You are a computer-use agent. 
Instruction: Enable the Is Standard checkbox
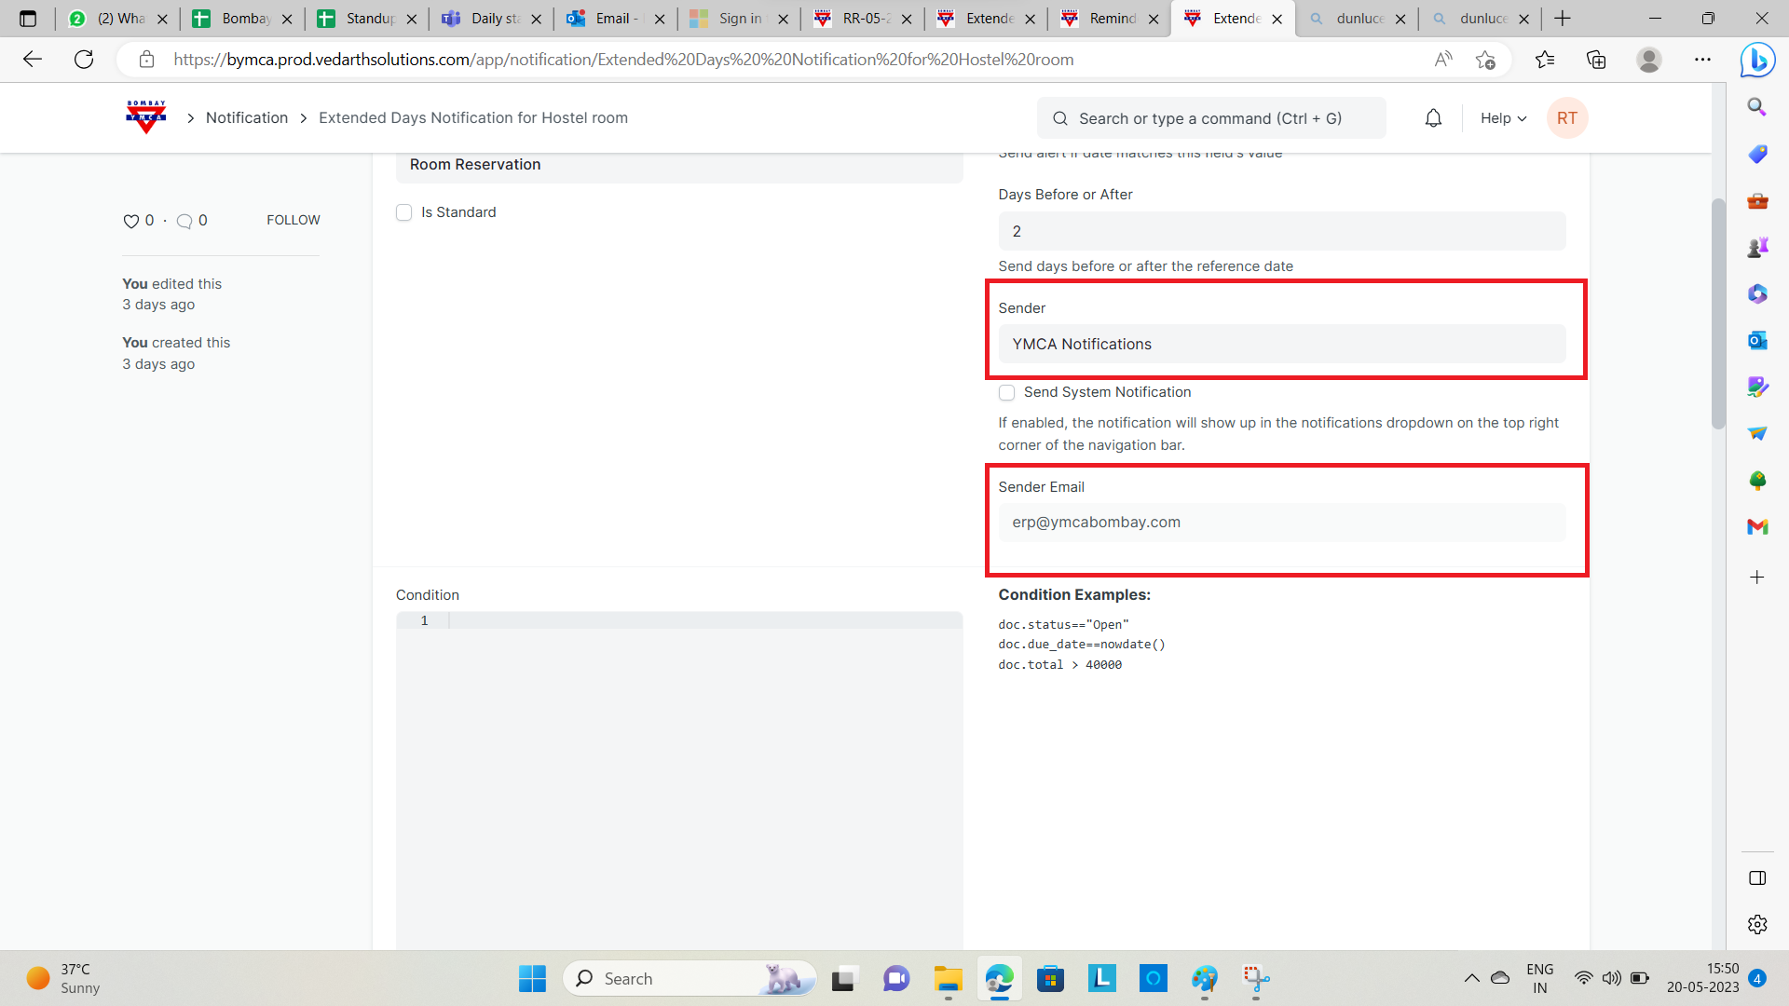pos(404,212)
